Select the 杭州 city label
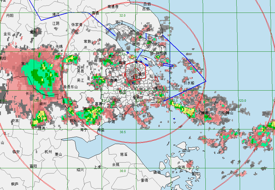Image resolution: width=275 pixels, height=190 pixels. (x=48, y=151)
